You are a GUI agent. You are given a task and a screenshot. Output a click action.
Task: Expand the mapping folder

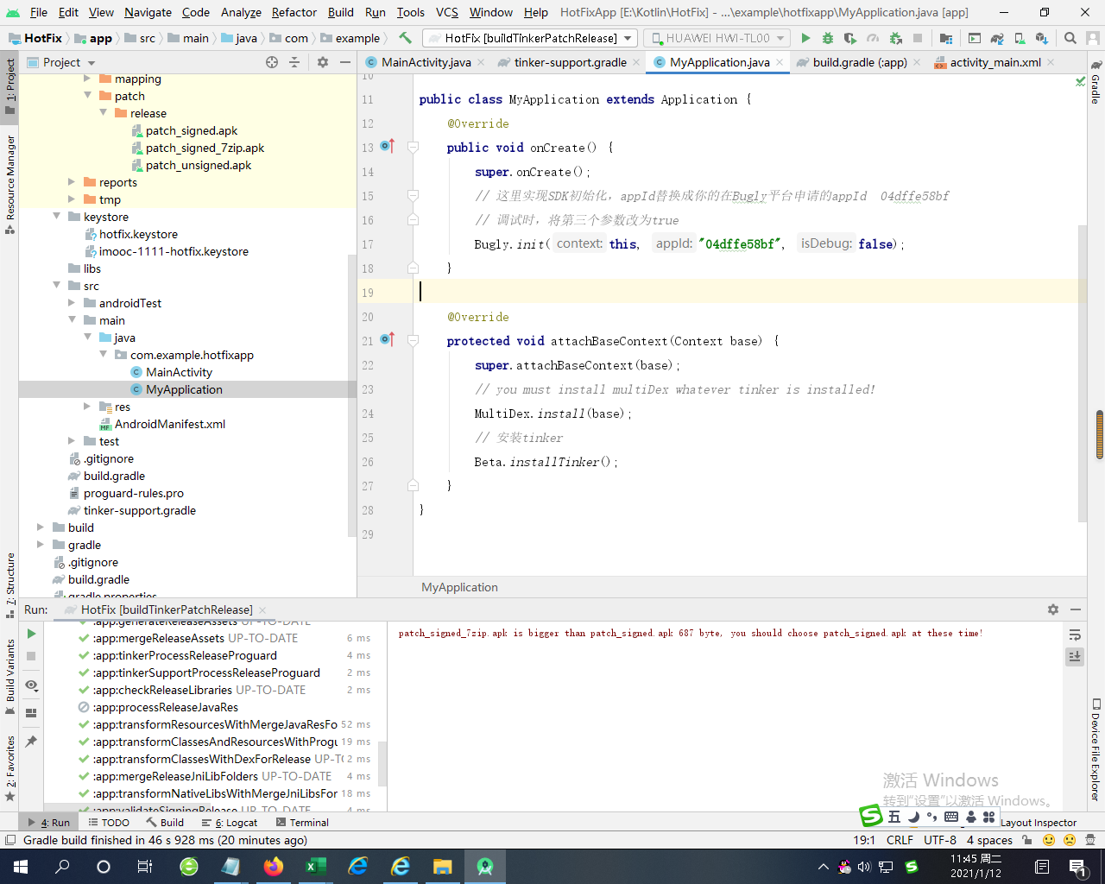[x=87, y=79]
